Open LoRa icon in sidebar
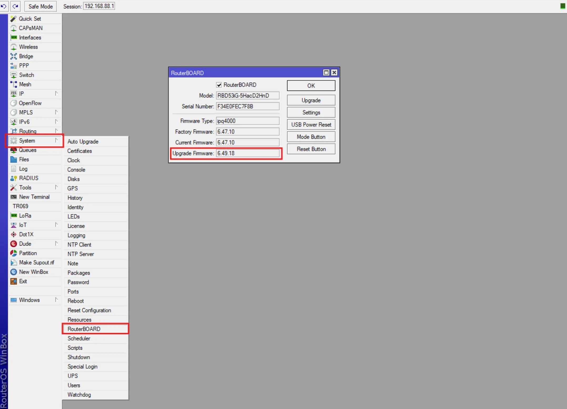The height and width of the screenshot is (409, 567). coord(13,216)
